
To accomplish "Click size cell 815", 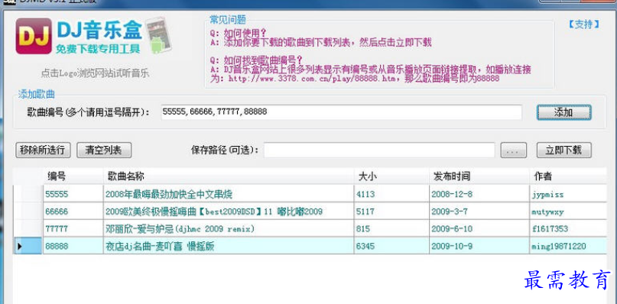I will (x=391, y=228).
